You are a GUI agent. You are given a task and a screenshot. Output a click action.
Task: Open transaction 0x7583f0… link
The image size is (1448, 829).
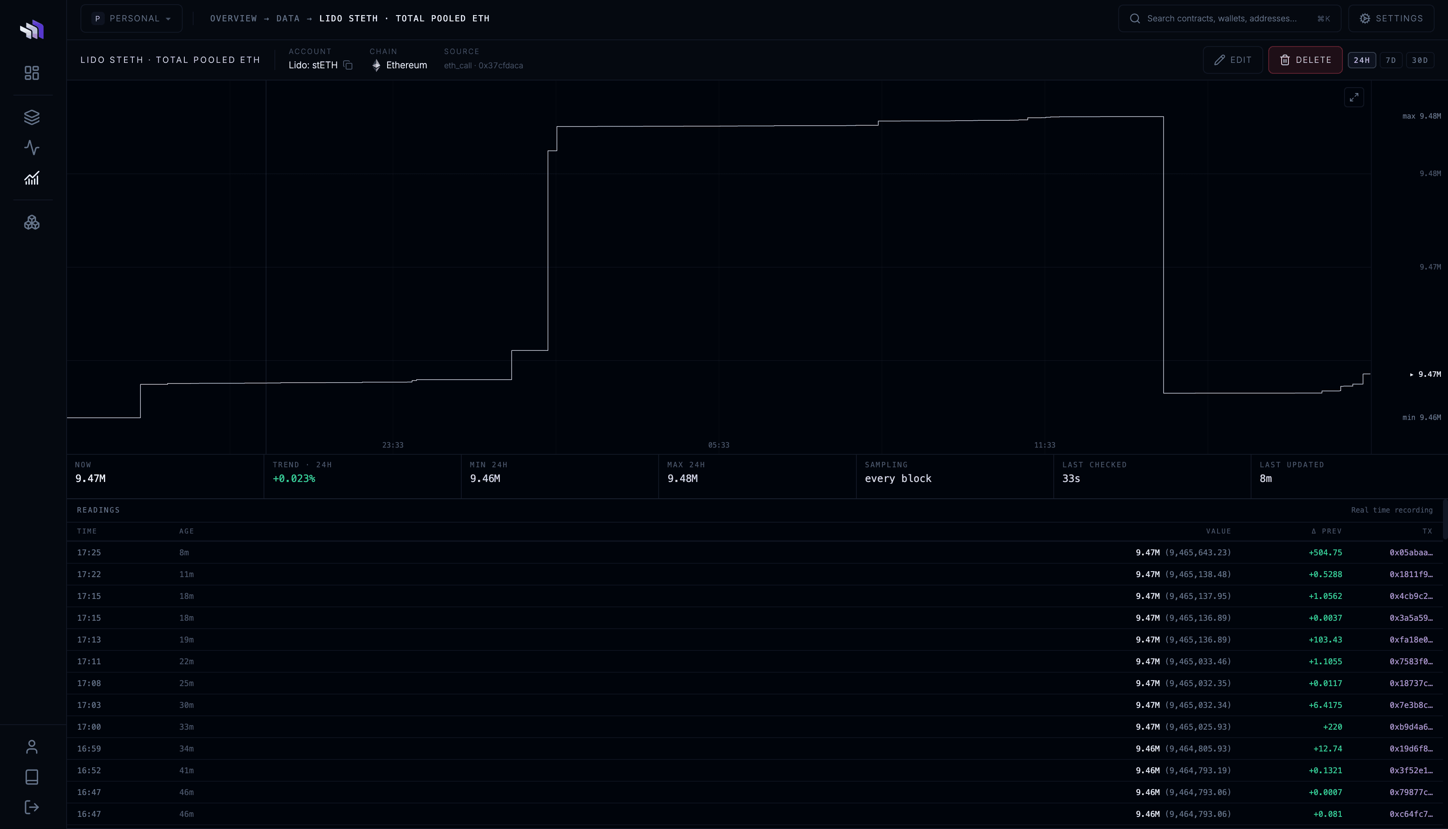click(x=1411, y=662)
